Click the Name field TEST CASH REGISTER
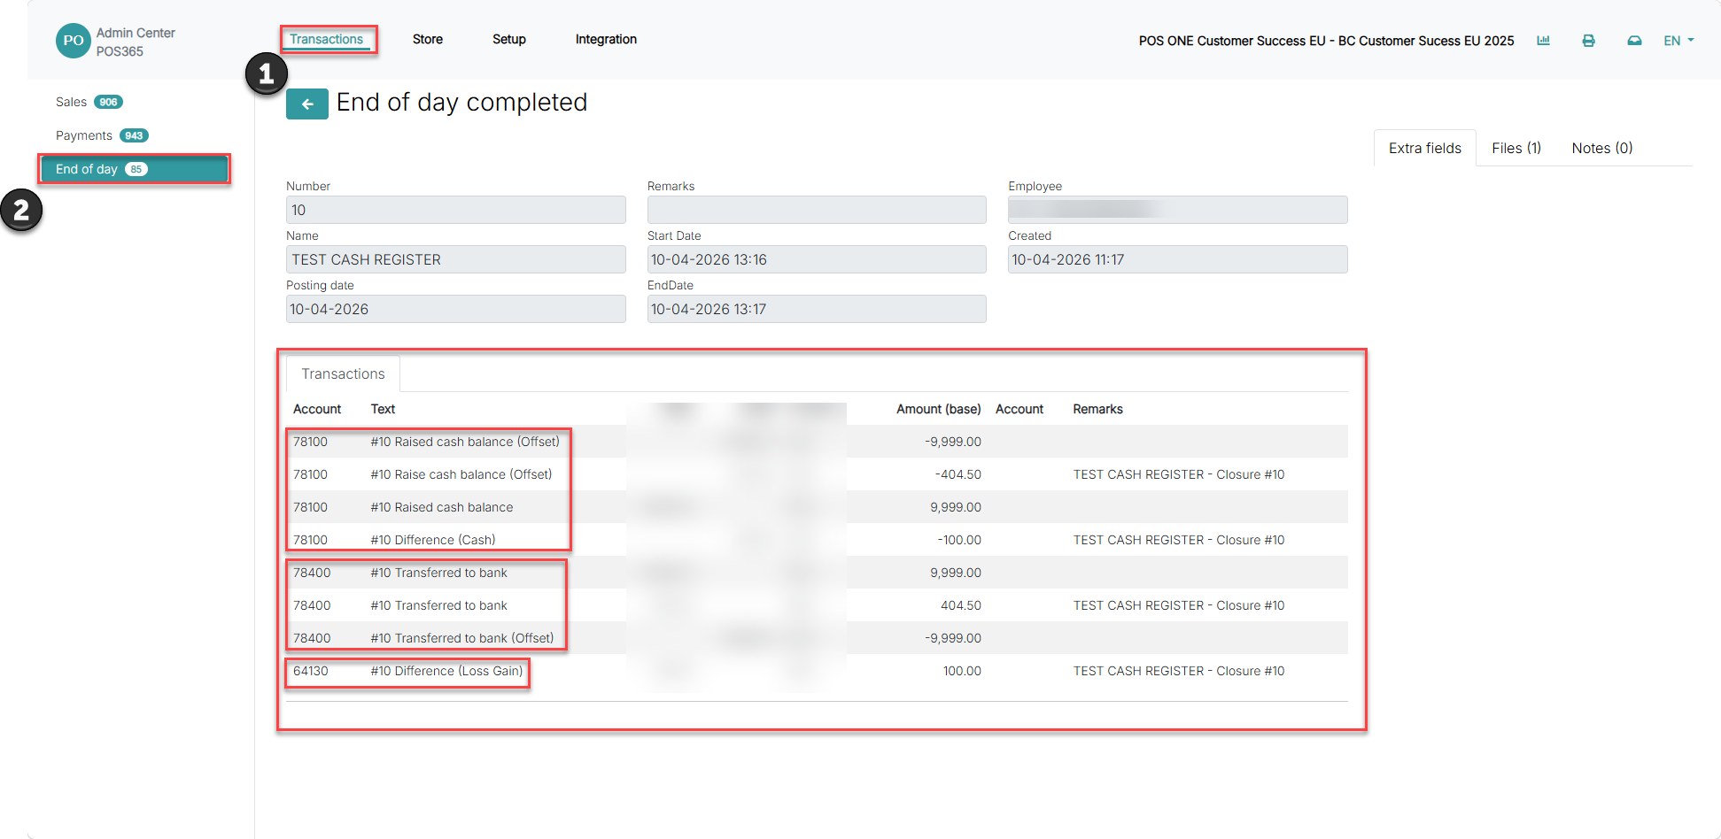The width and height of the screenshot is (1721, 839). (x=456, y=259)
